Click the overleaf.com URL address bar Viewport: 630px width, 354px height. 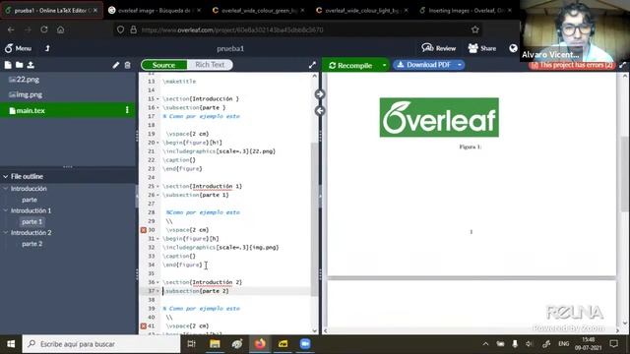[297, 29]
